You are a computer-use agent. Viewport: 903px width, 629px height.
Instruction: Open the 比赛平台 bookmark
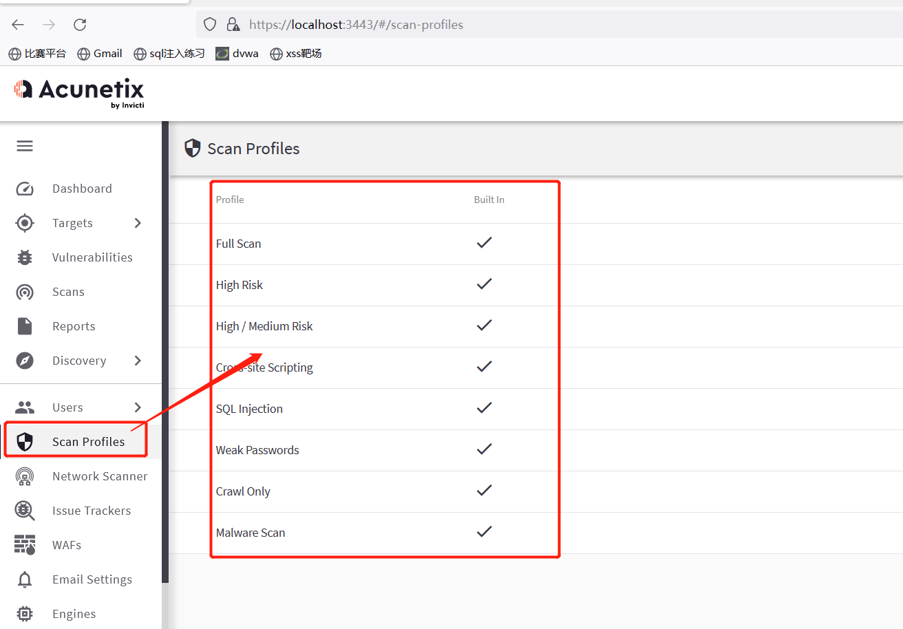pyautogui.click(x=37, y=53)
